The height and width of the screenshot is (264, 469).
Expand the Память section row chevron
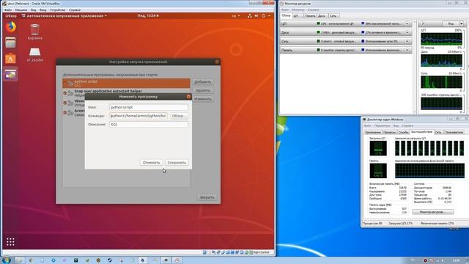407,50
